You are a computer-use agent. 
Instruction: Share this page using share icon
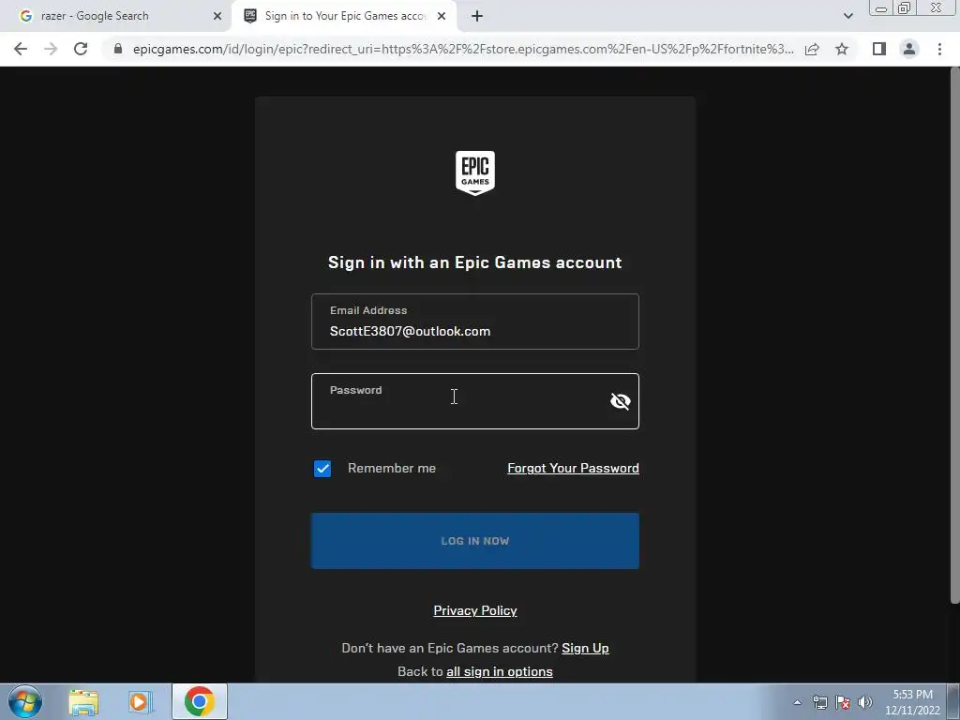[812, 49]
